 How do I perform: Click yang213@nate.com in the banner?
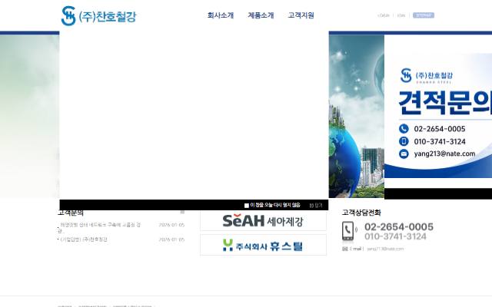pos(444,153)
